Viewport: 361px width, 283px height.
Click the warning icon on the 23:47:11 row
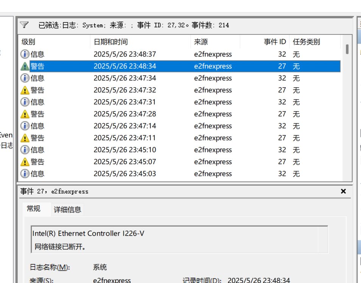pos(25,138)
